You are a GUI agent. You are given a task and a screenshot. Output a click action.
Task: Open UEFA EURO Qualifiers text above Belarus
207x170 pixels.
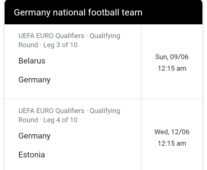click(x=51, y=36)
